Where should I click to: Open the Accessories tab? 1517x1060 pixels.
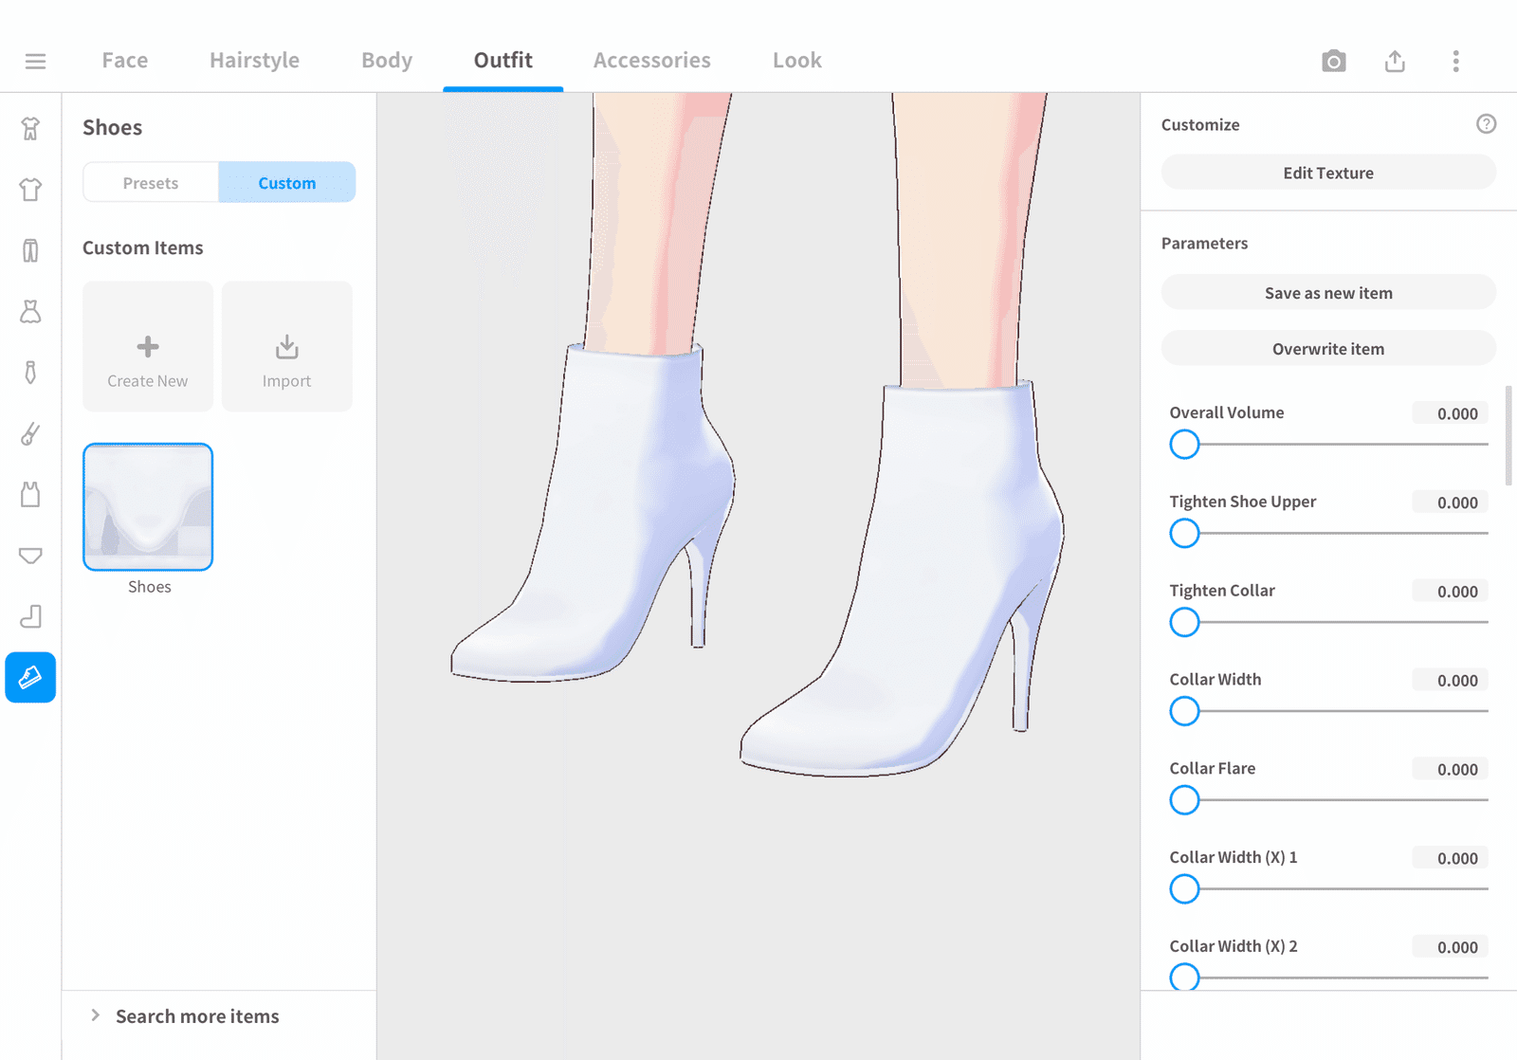coord(652,61)
